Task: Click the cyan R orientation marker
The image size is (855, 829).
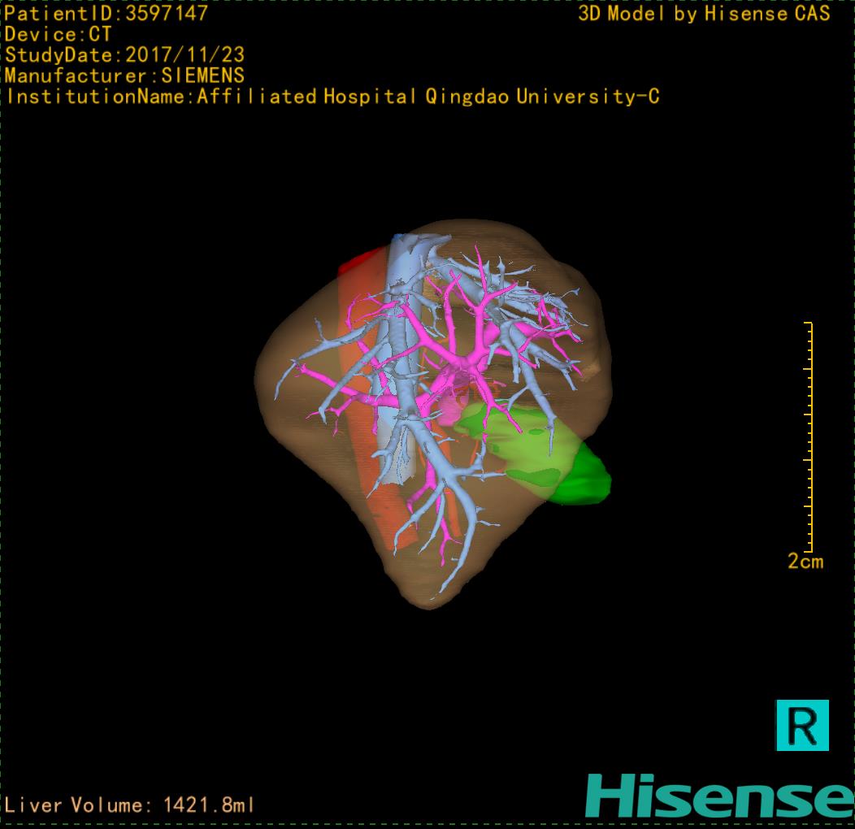Action: [802, 724]
